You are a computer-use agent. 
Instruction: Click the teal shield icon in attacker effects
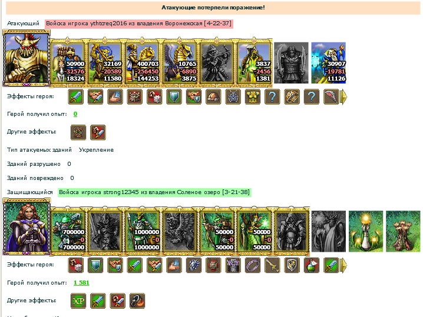pyautogui.click(x=174, y=97)
